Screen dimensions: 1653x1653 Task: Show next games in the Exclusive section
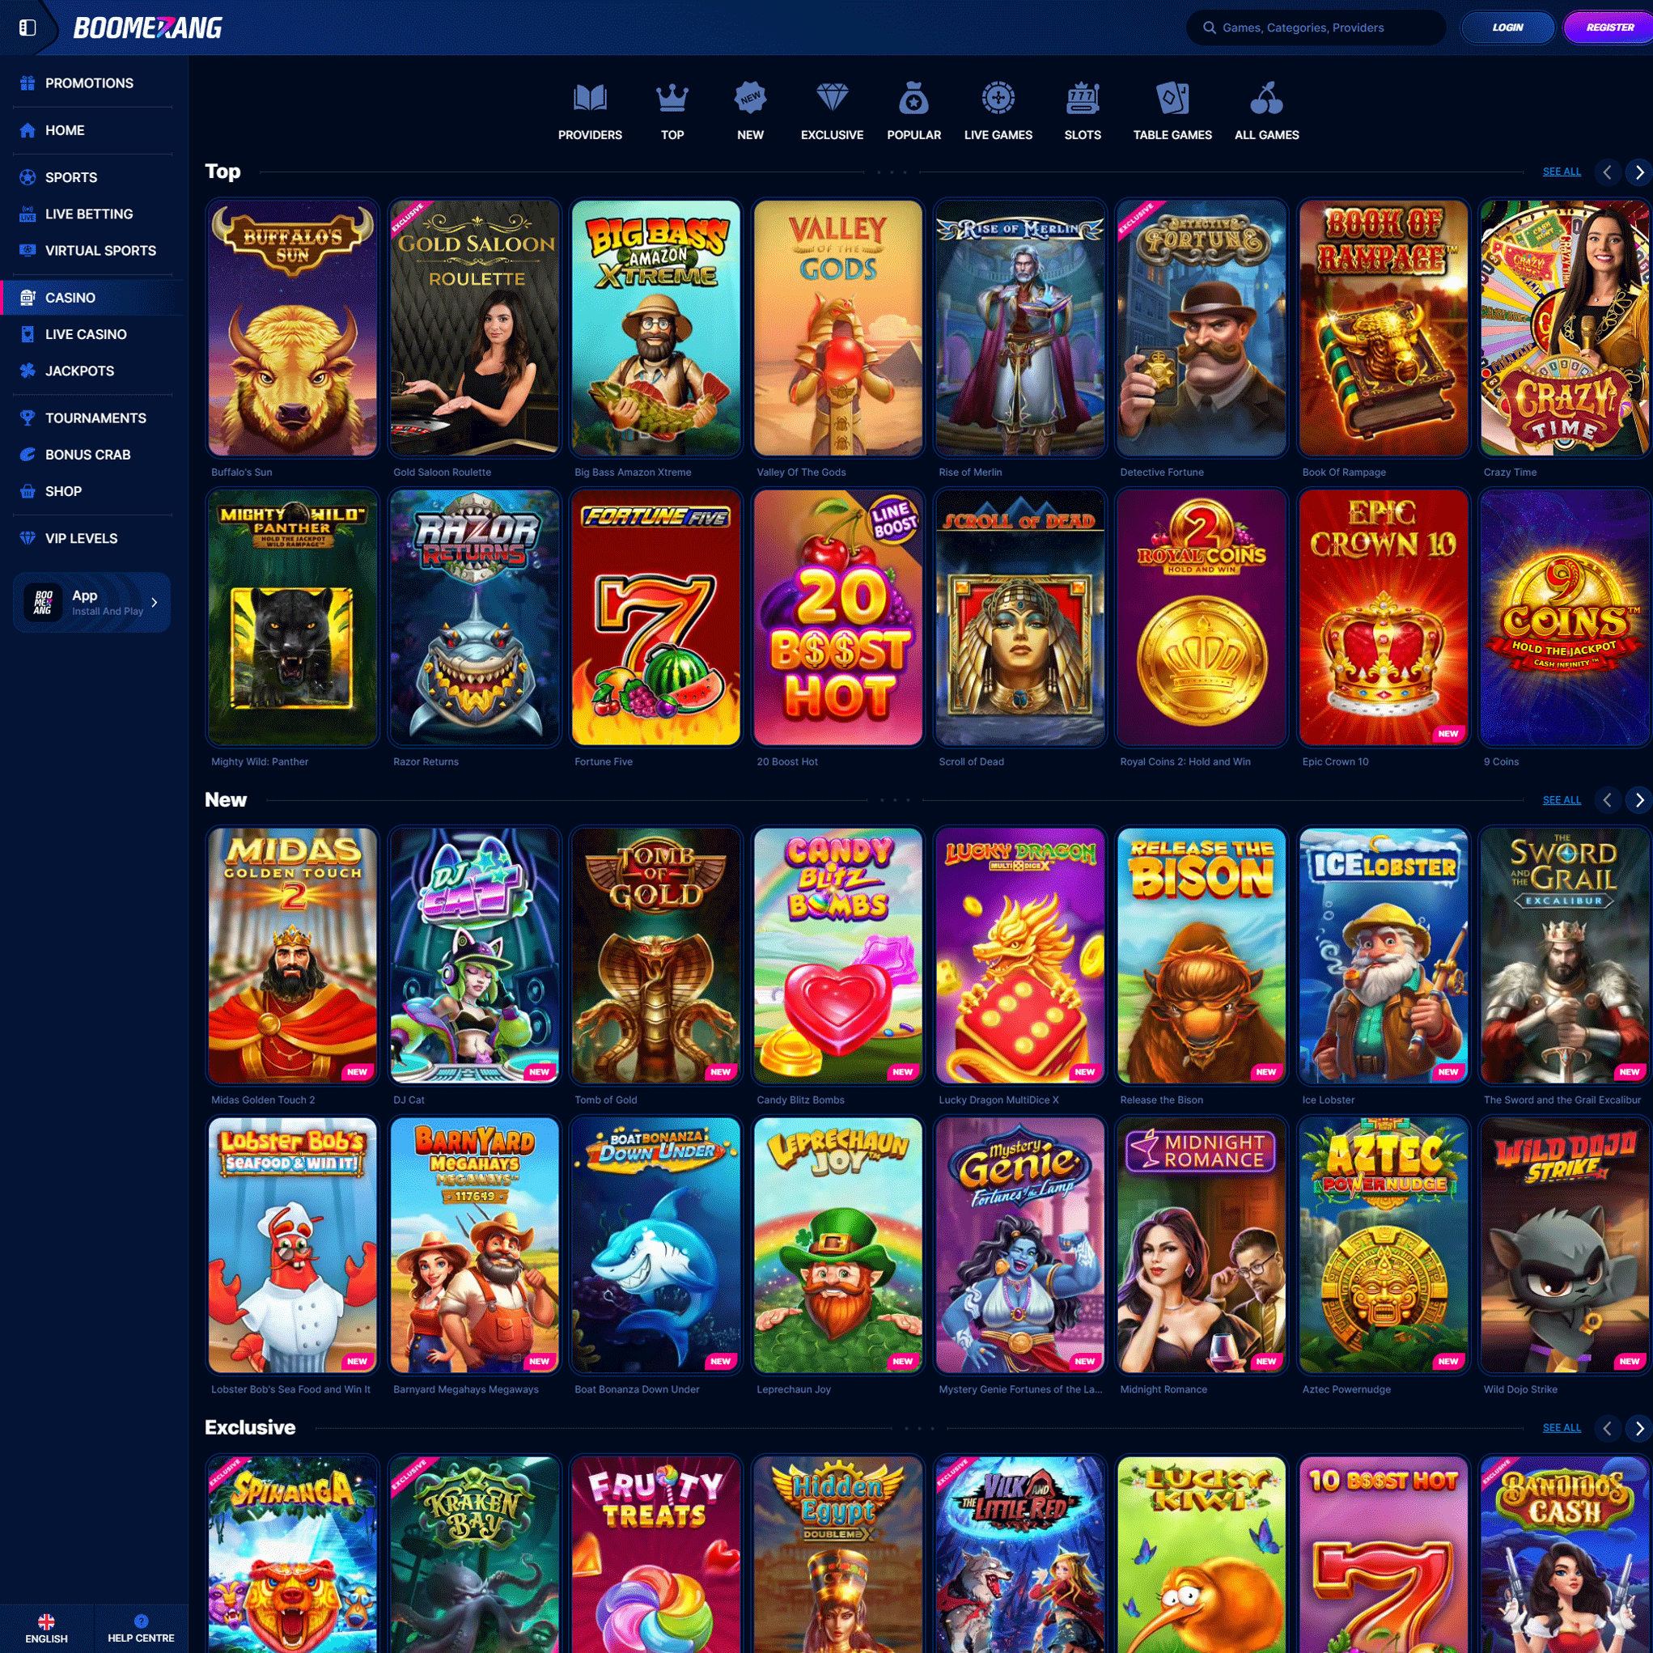1638,1428
